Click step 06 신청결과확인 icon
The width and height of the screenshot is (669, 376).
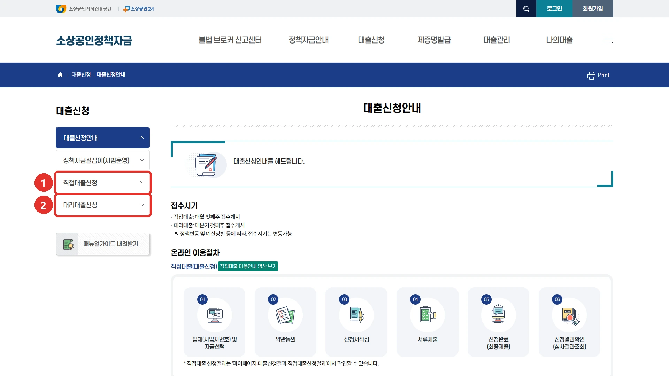[x=569, y=315]
